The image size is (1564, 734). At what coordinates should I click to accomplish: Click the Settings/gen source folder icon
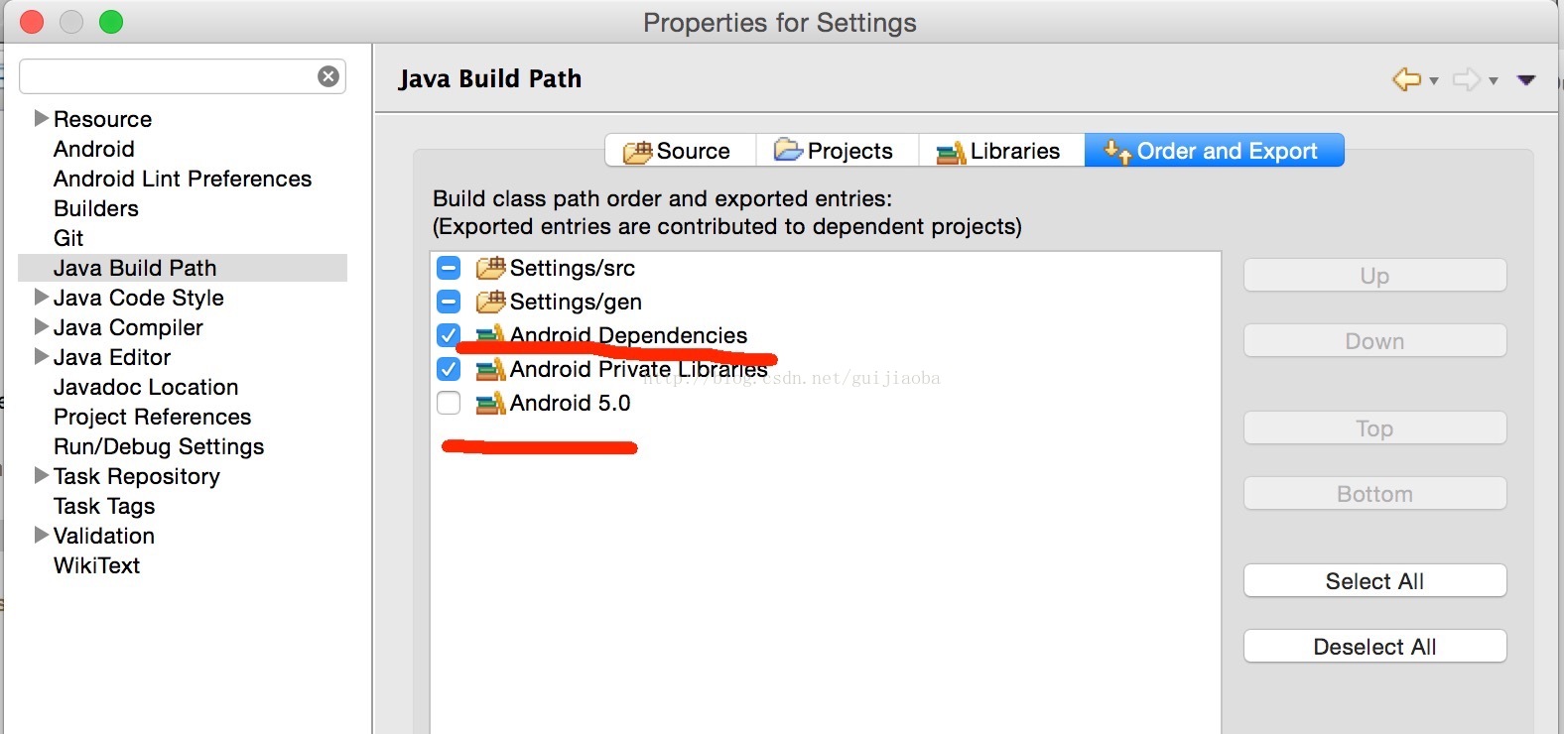click(x=490, y=302)
